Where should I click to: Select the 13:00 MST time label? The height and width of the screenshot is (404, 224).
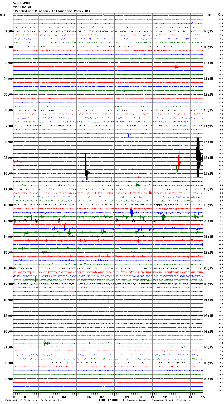point(8,221)
